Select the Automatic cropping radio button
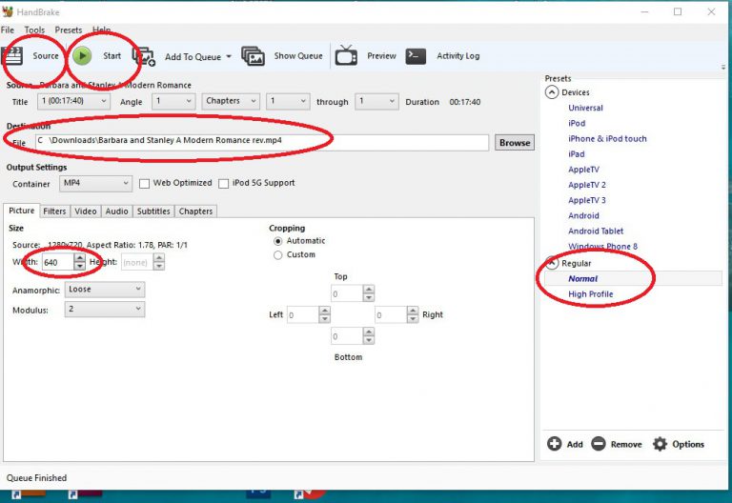 [x=277, y=241]
